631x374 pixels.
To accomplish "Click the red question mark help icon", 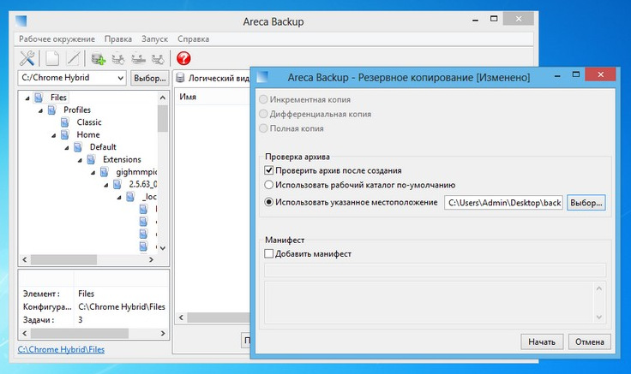I will [183, 58].
